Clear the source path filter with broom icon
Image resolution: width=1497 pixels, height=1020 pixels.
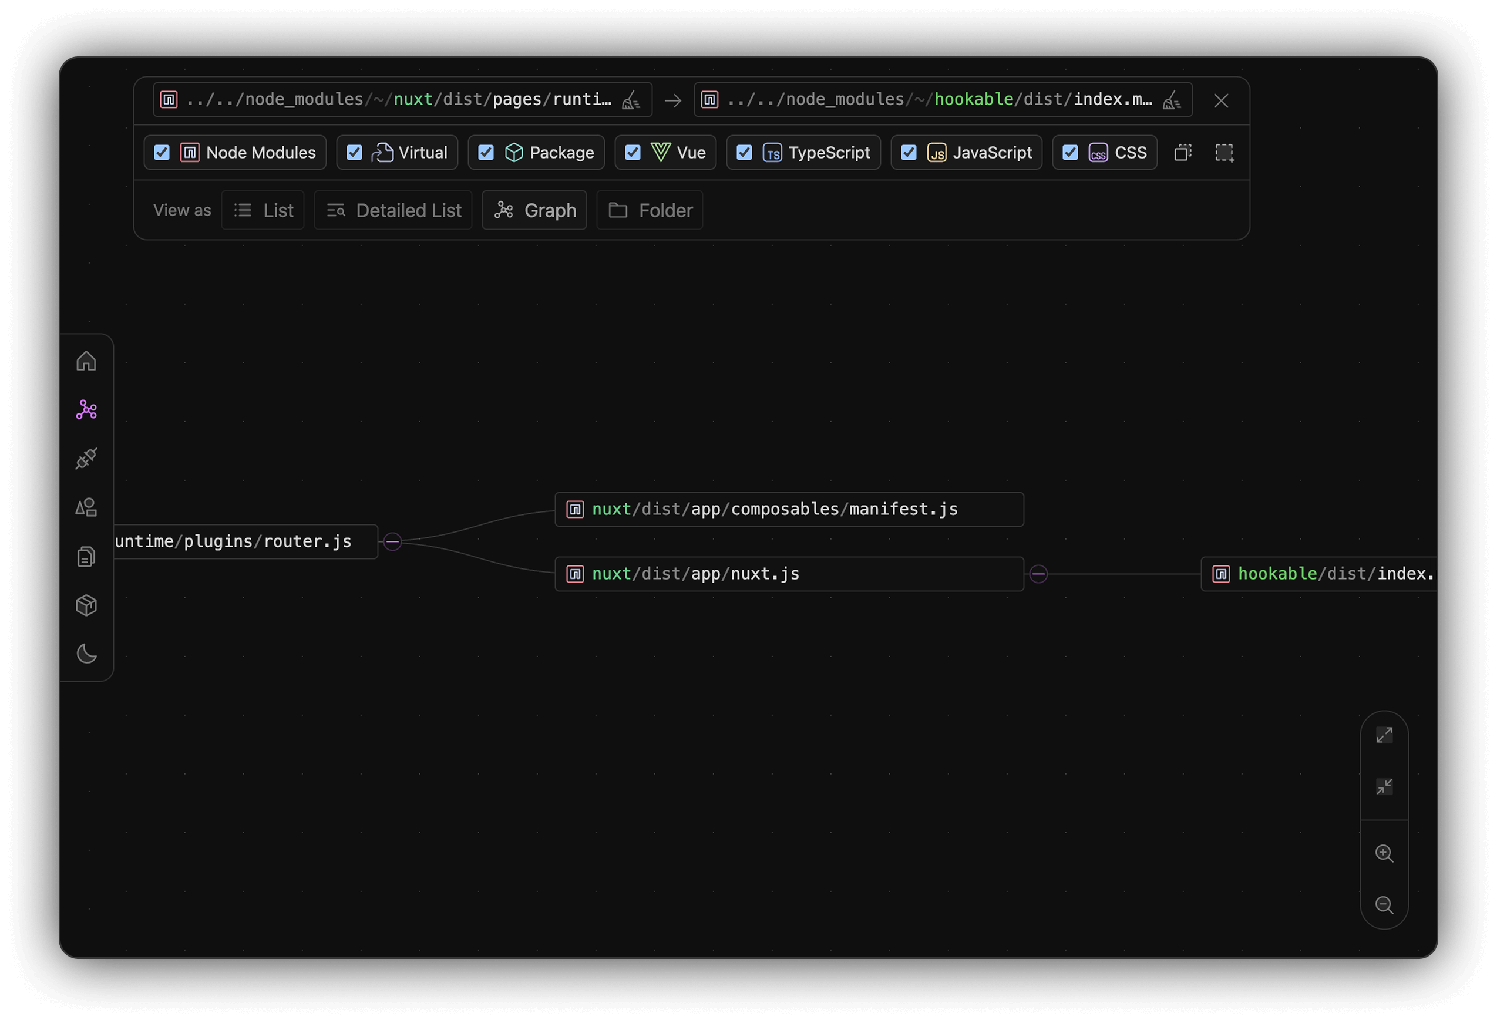(631, 100)
